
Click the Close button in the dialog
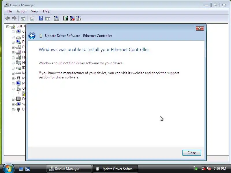tap(191, 153)
